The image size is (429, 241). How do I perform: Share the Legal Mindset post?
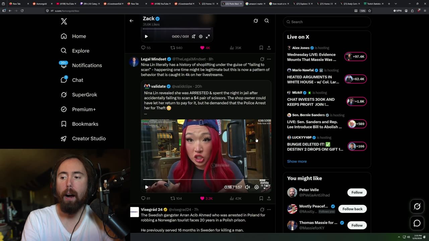[269, 198]
